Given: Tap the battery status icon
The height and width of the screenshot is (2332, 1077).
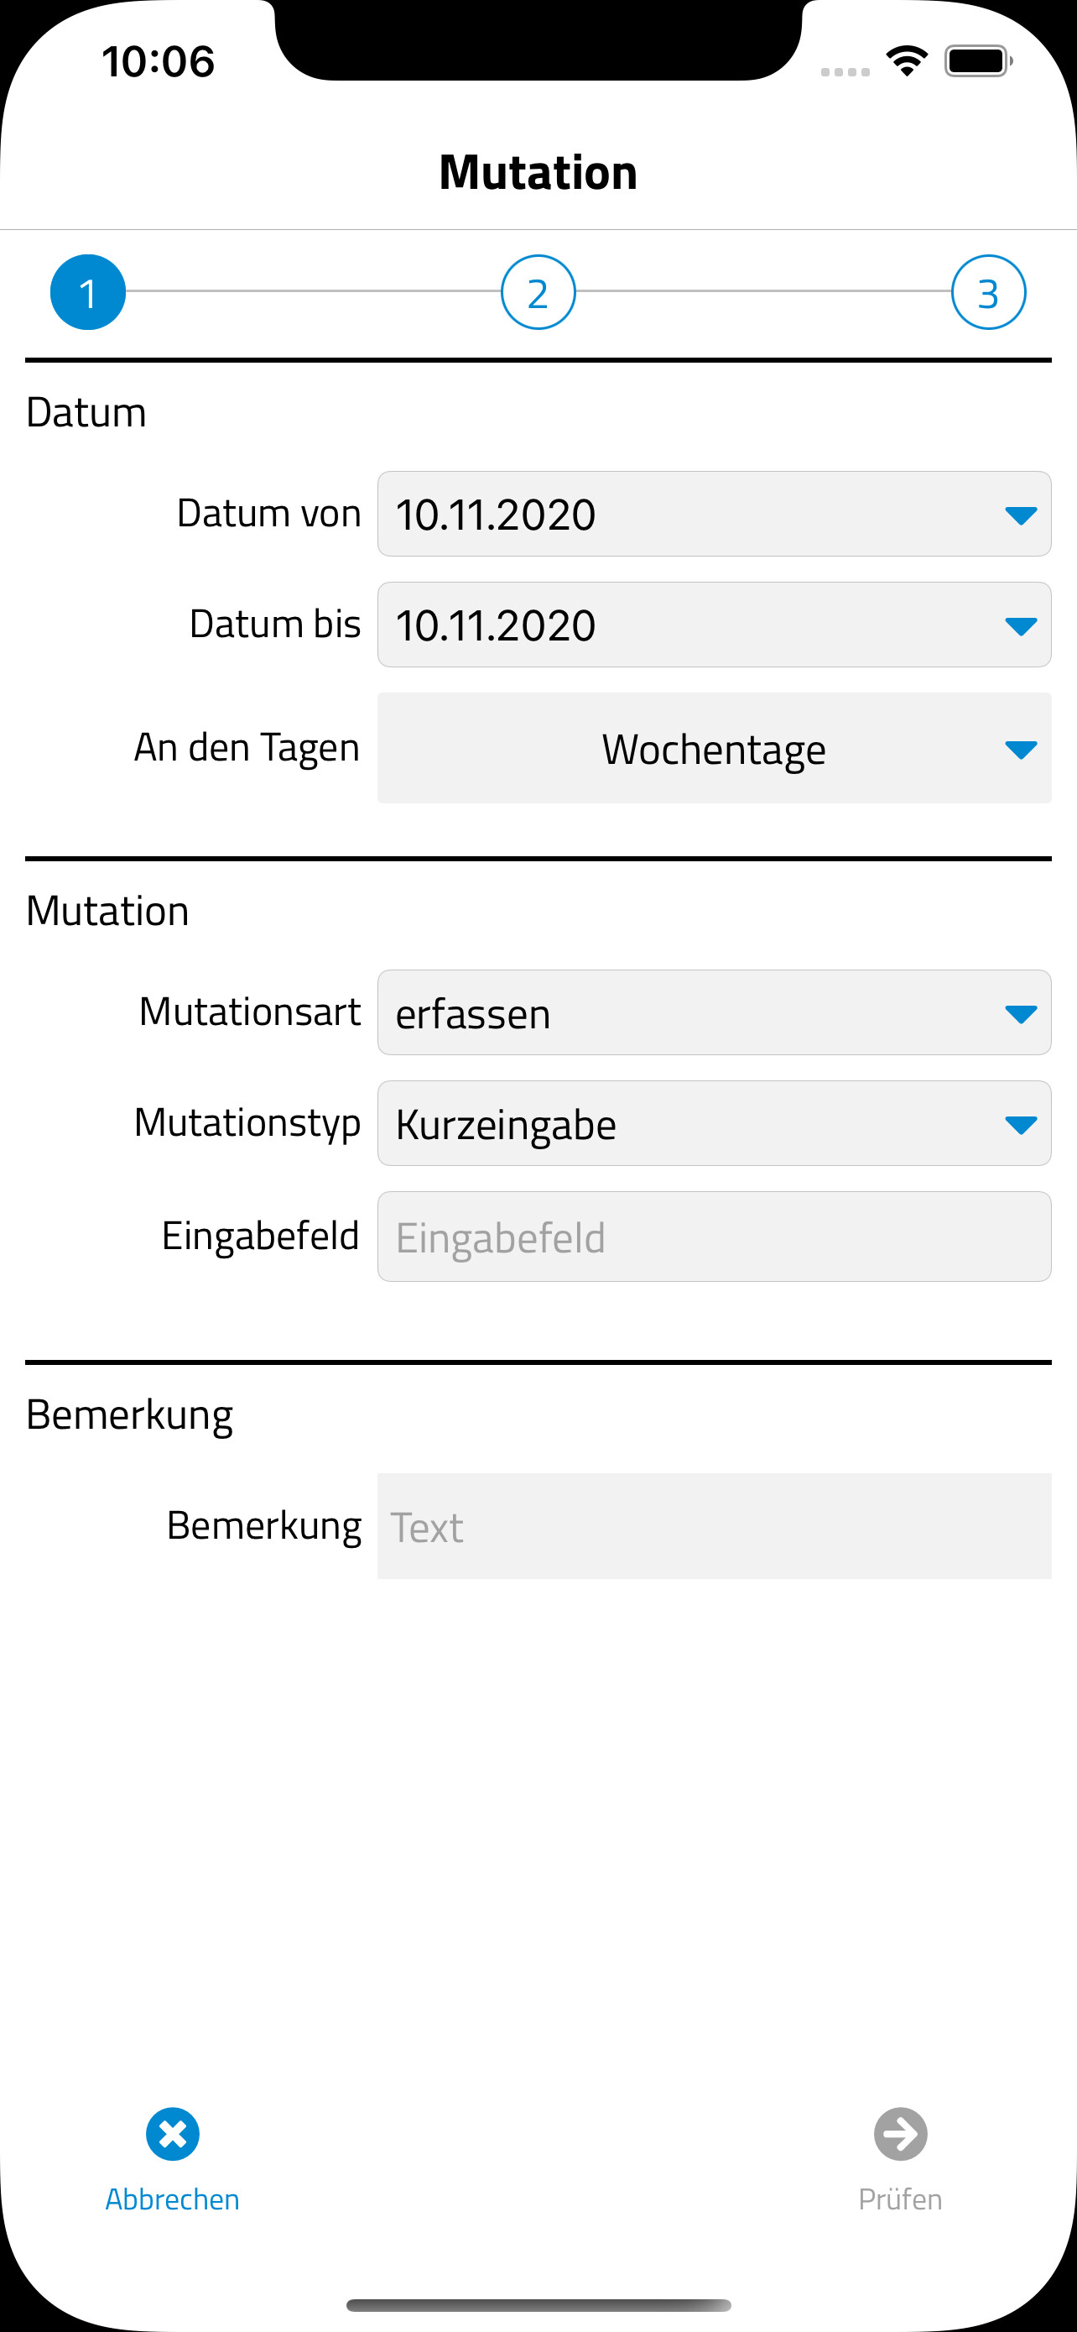Looking at the screenshot, I should click(978, 61).
